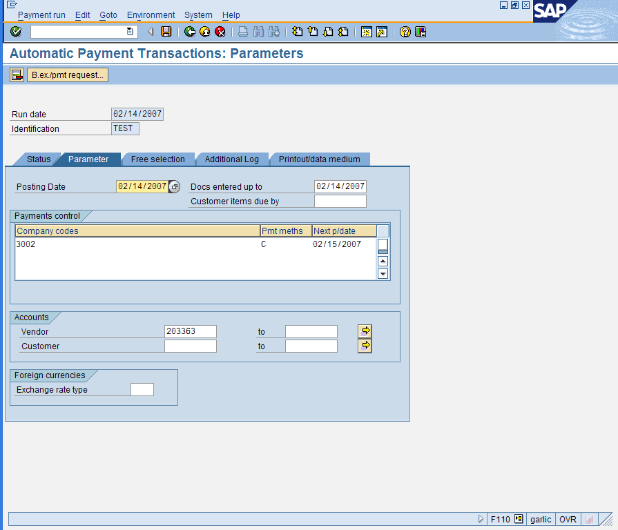Viewport: 618px width, 530px height.
Task: Click the green Enter checkmark icon
Action: 15,32
